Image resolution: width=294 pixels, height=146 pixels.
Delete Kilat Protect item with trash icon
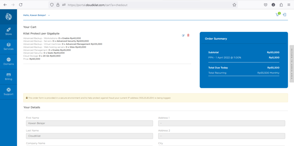pyautogui.click(x=188, y=35)
